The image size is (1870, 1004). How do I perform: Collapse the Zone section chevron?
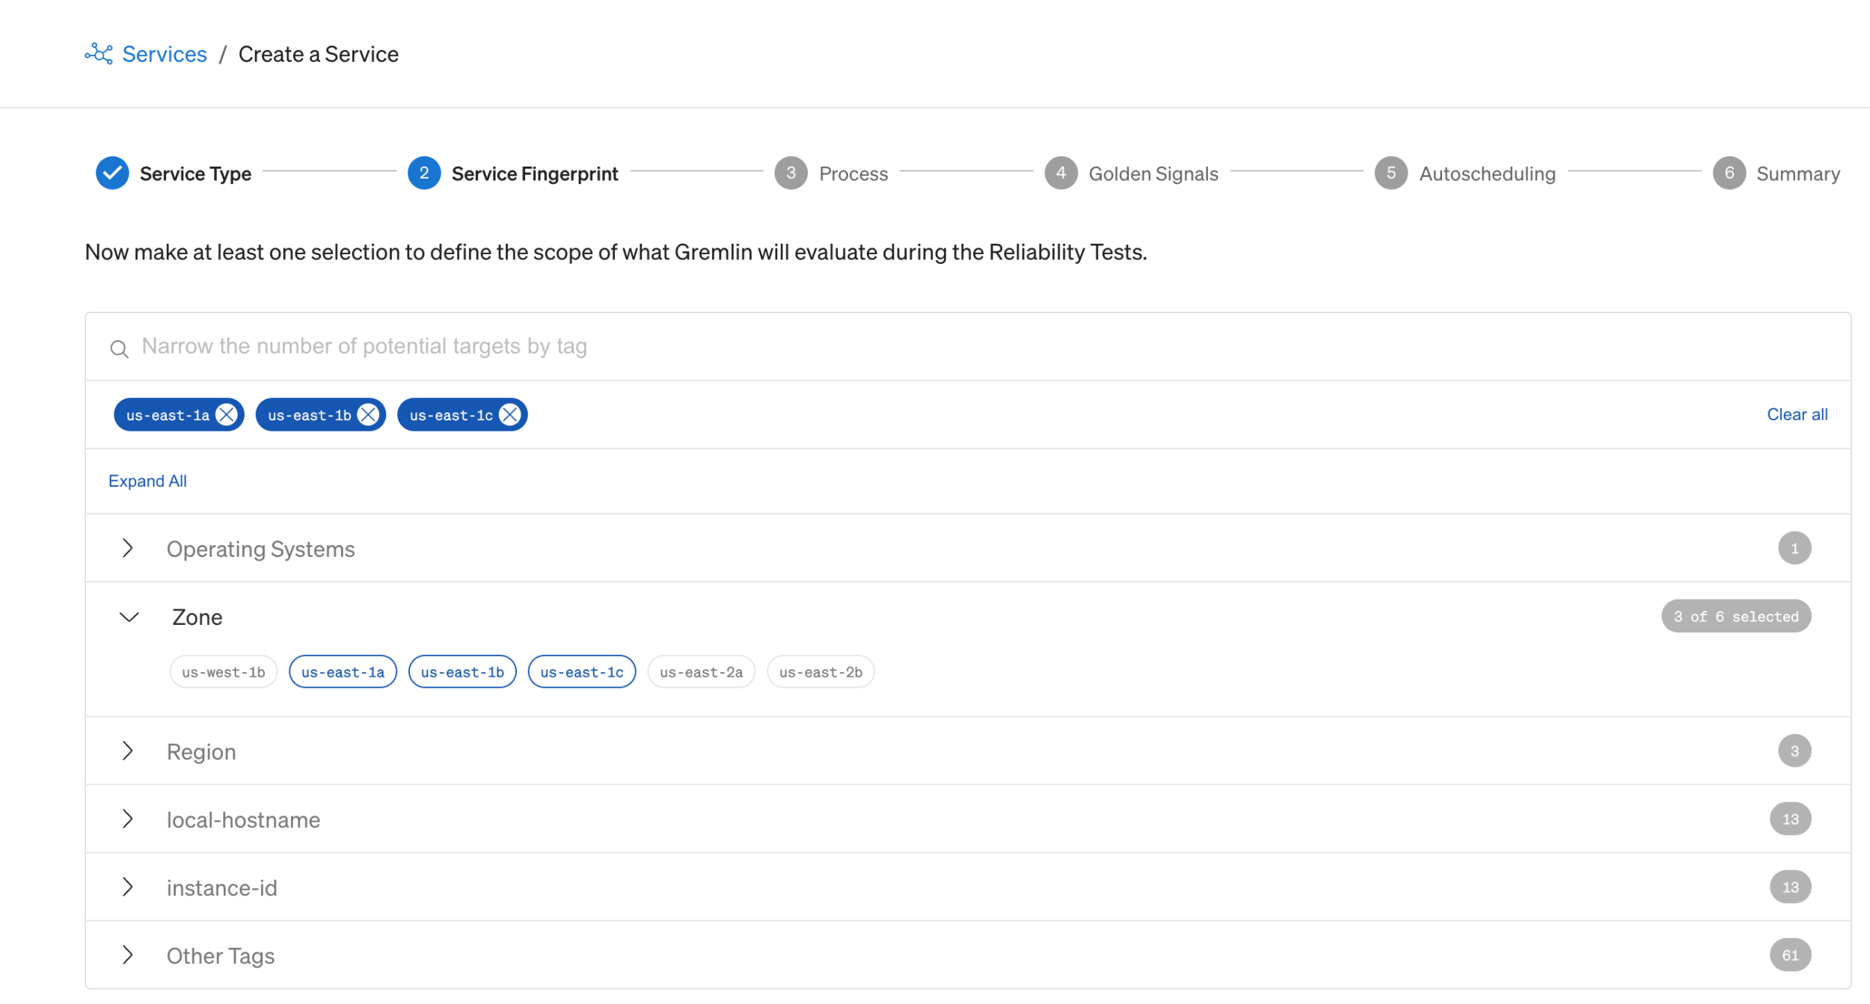(128, 618)
